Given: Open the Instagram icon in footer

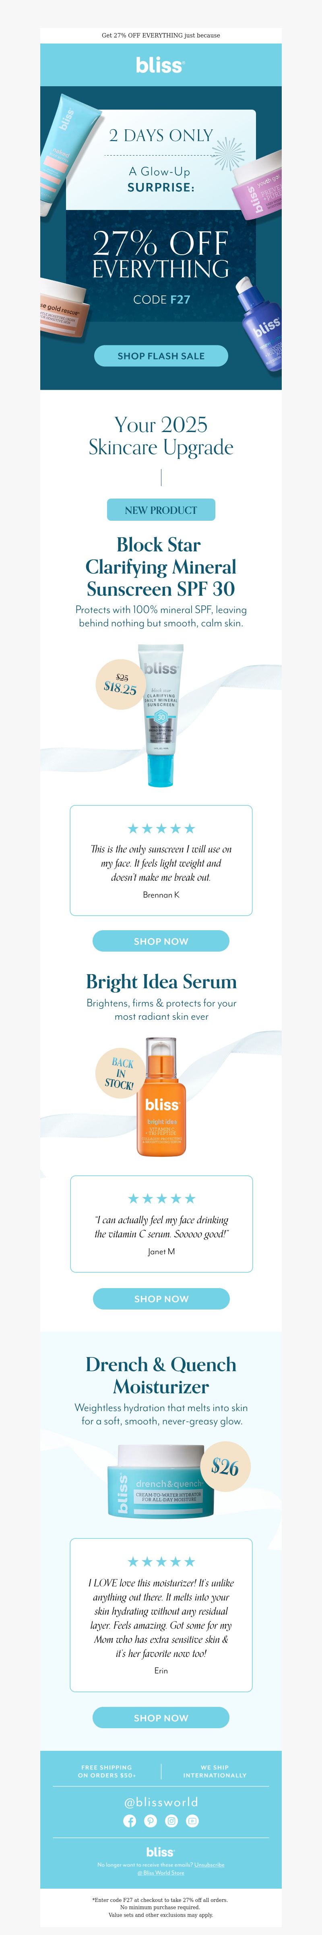Looking at the screenshot, I should pyautogui.click(x=171, y=1821).
